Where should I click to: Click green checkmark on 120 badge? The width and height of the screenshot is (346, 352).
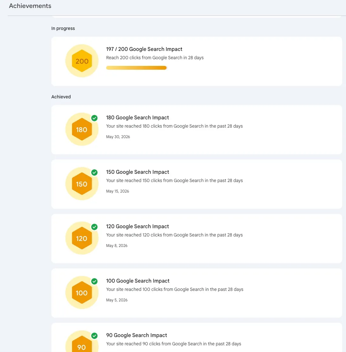pyautogui.click(x=94, y=227)
